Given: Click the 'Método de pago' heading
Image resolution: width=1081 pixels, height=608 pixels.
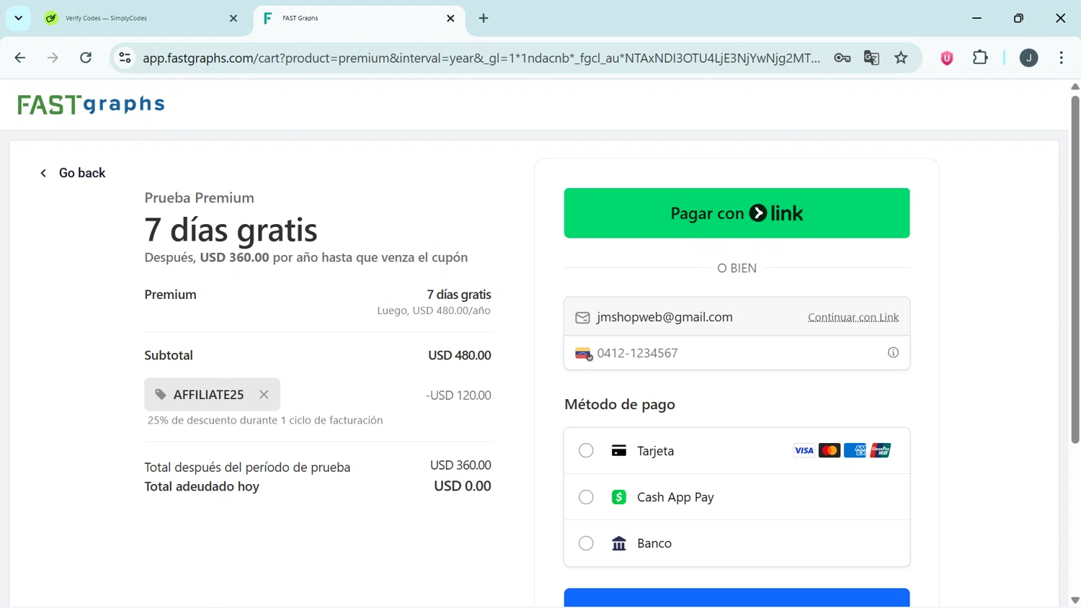Looking at the screenshot, I should coord(620,404).
